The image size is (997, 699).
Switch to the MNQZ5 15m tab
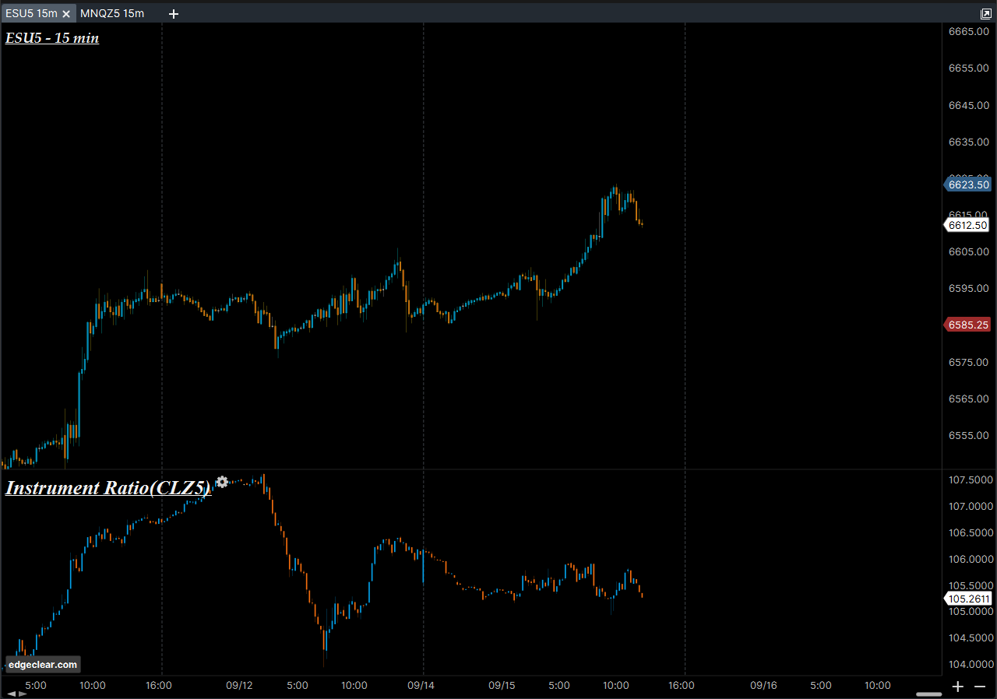[x=112, y=14]
